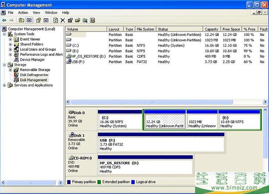The height and width of the screenshot is (194, 269).
Task: Click the Computer Management title bar icon
Action: click(x=3, y=5)
